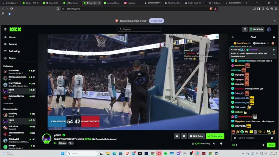Click the Brave Shields icon in address bar

[211, 9]
